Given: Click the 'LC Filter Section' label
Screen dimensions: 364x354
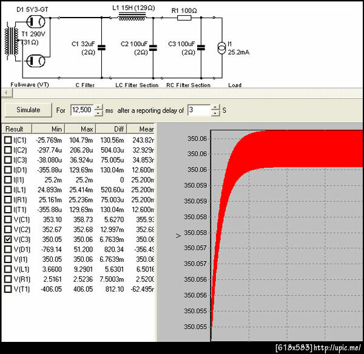Looking at the screenshot, I should (136, 85).
